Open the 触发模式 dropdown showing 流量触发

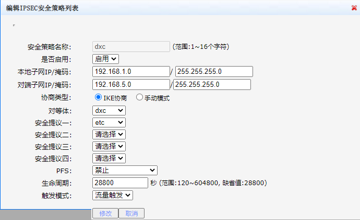pyautogui.click(x=113, y=195)
